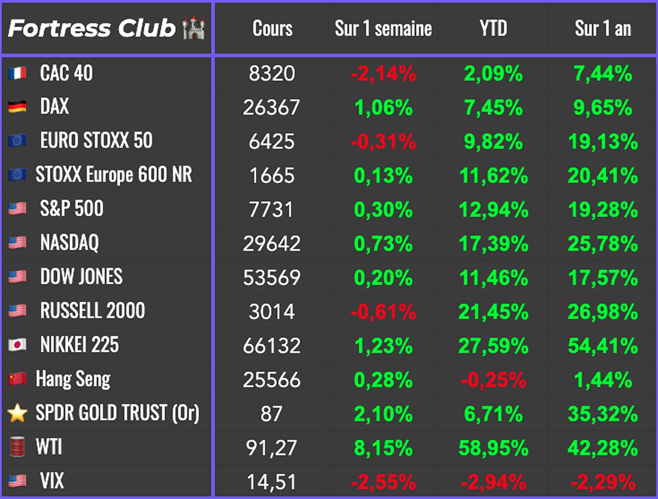Click the oil barrel icon beside WTI

[17, 447]
